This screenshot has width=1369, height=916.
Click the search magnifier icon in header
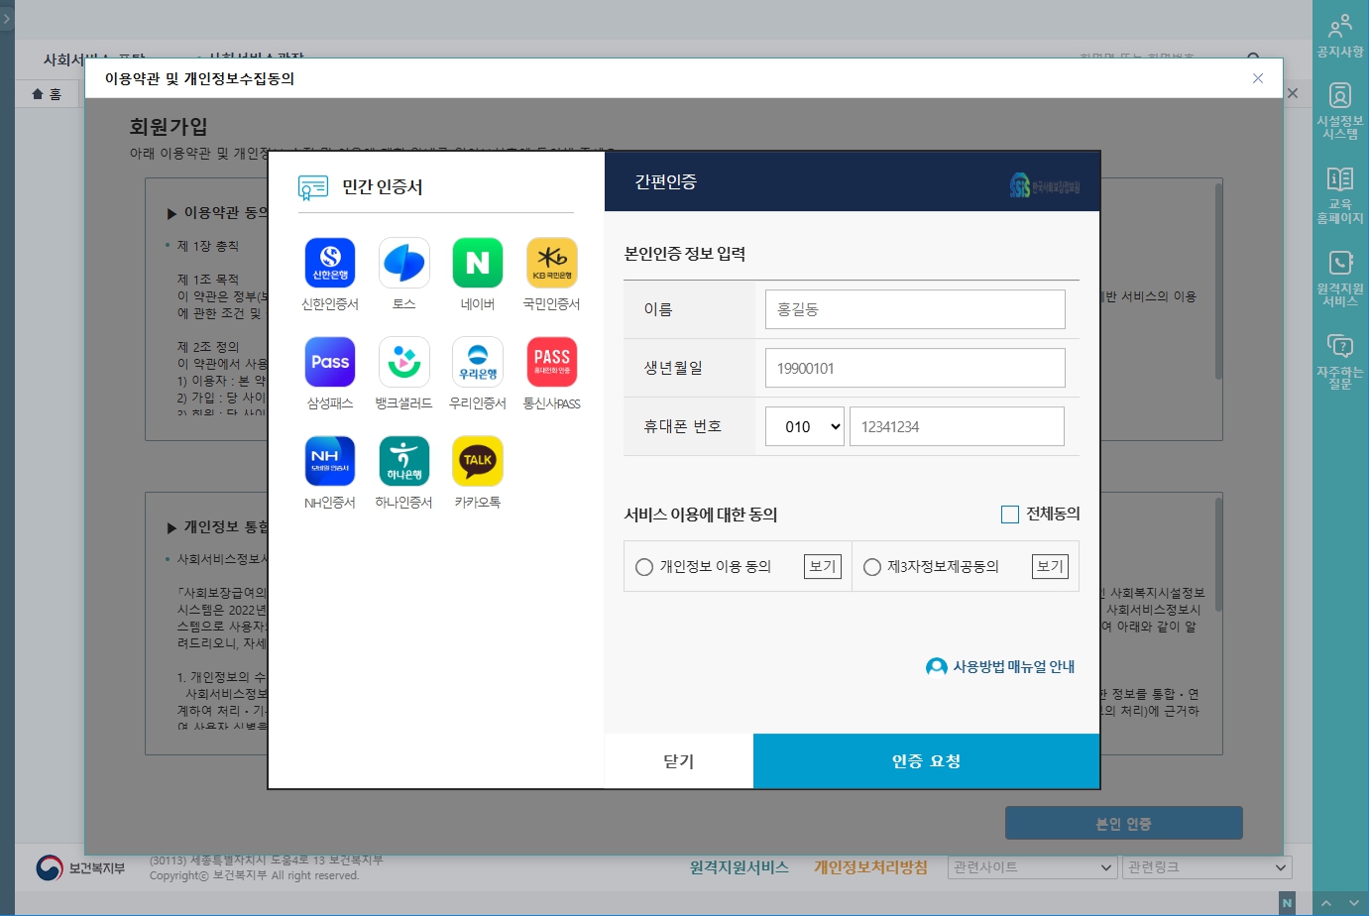tap(1254, 59)
